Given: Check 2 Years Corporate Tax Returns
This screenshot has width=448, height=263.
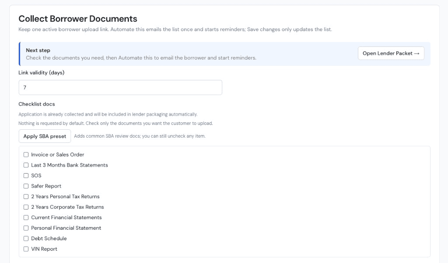Looking at the screenshot, I should tap(26, 207).
